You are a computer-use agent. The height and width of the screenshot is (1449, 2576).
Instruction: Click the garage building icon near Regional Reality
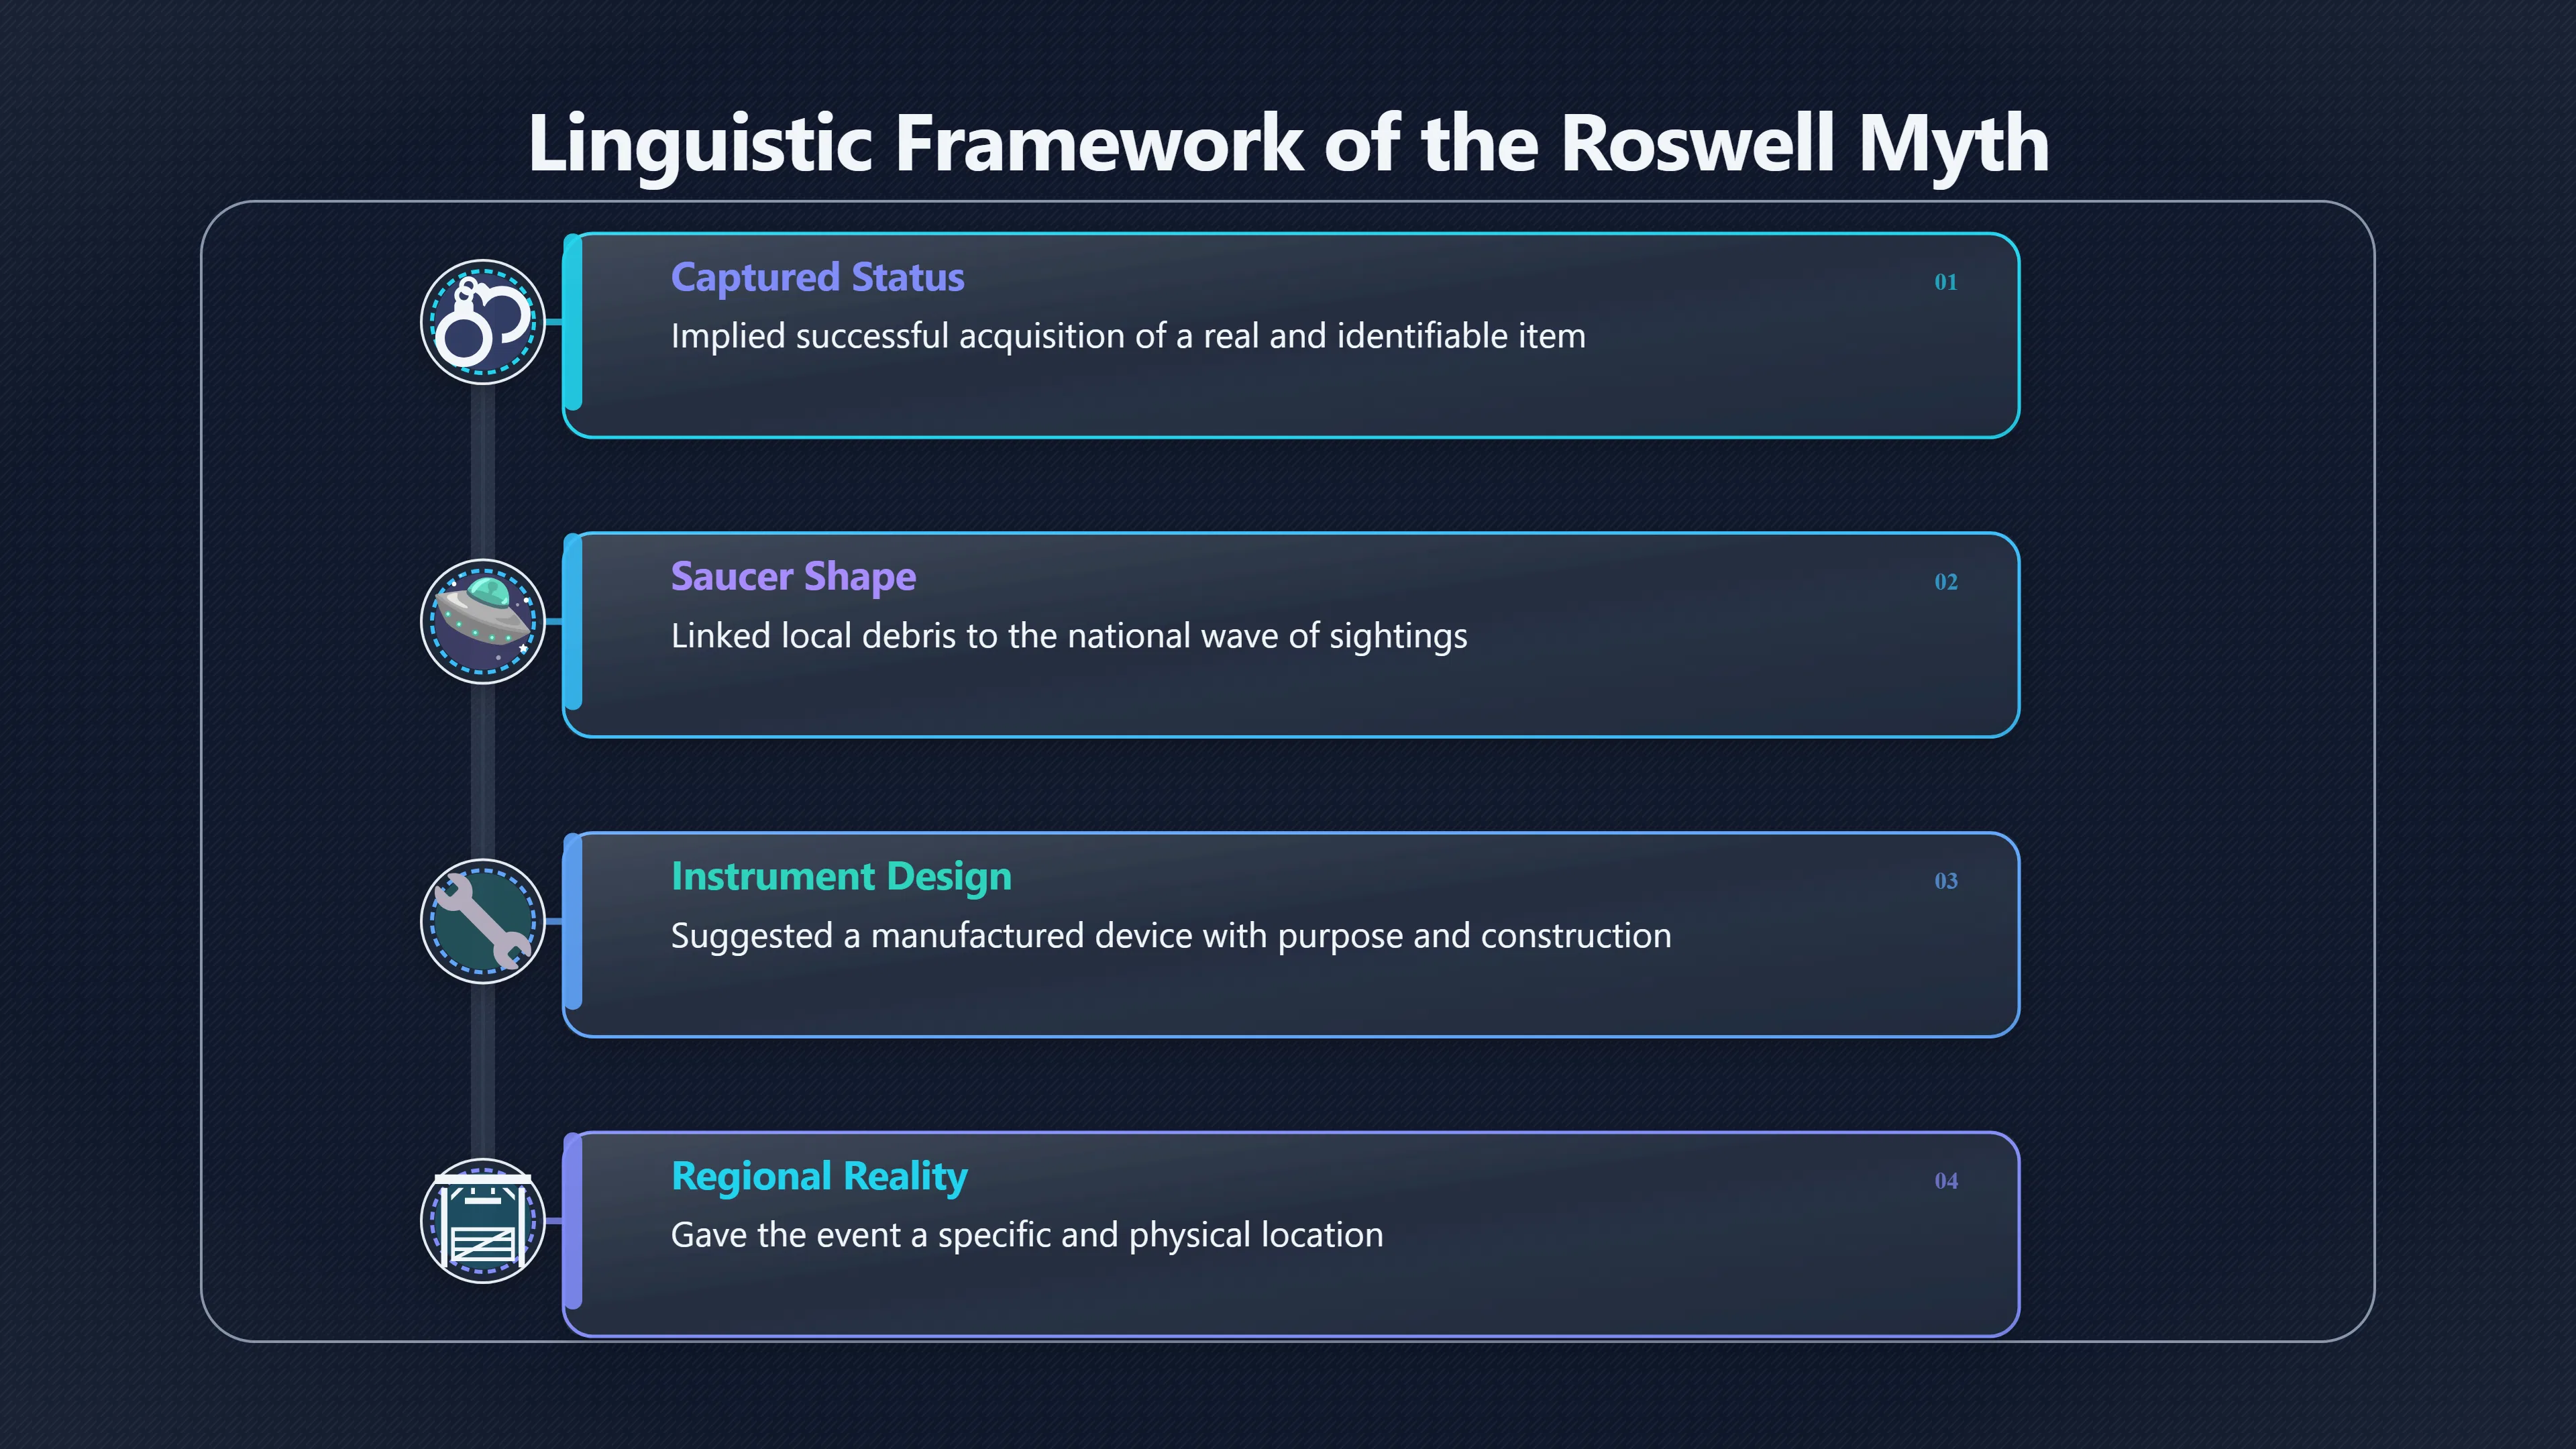[483, 1220]
